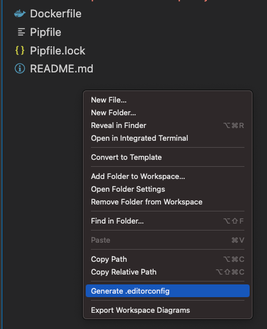267x329 pixels.
Task: Open the Dockerfile file
Action: pos(56,14)
